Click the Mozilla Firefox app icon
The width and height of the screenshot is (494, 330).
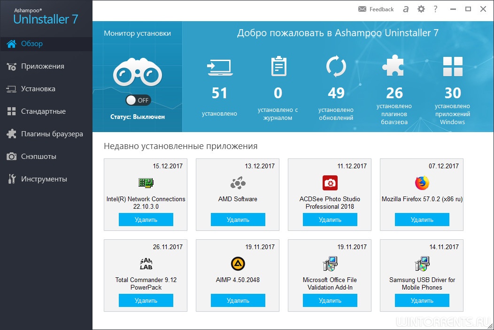point(422,183)
